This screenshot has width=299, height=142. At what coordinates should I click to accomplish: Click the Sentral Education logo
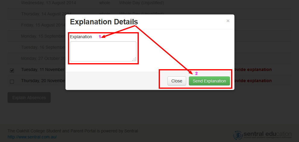(x=262, y=135)
